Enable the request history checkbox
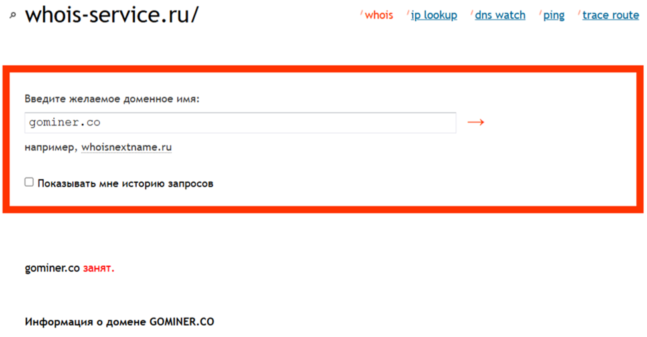The width and height of the screenshot is (647, 337). click(29, 182)
